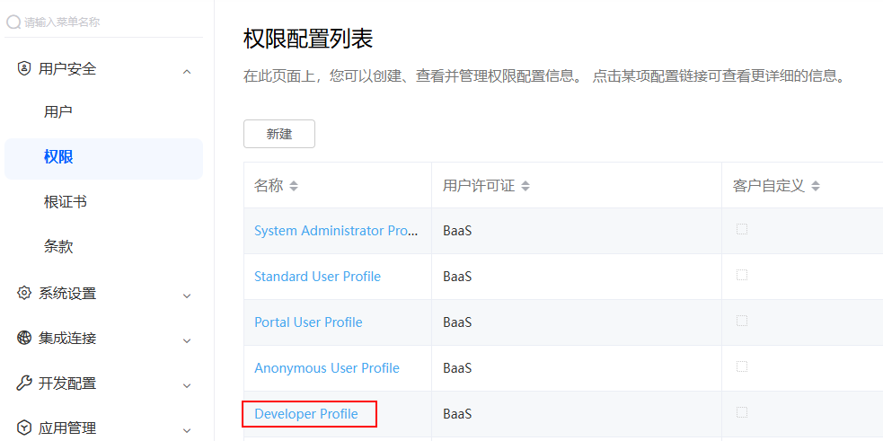Image resolution: width=883 pixels, height=441 pixels.
Task: Click the 权限配置列表 page title
Action: (x=308, y=40)
